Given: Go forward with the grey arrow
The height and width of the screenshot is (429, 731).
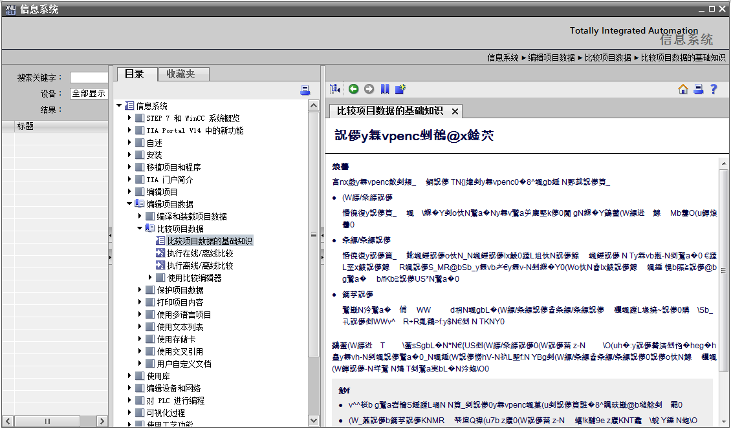Looking at the screenshot, I should (369, 89).
